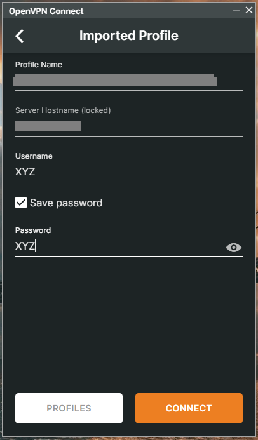Start VPN with the CONNECT button
Image resolution: width=258 pixels, height=440 pixels.
click(189, 408)
